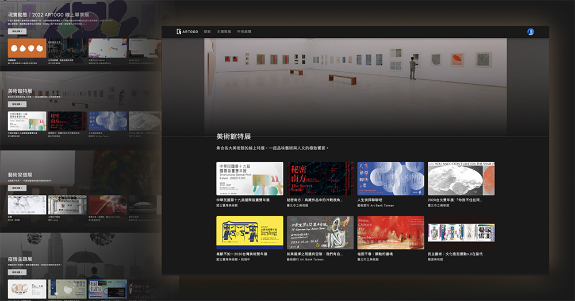Open the yellow Taiwan Biennial thumbnail
This screenshot has width=575, height=301.
coord(250,232)
